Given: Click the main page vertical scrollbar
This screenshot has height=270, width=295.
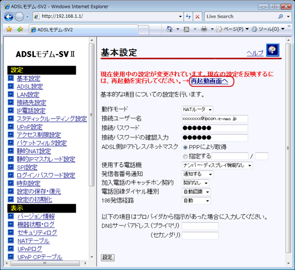Looking at the screenshot, I should (x=288, y=148).
